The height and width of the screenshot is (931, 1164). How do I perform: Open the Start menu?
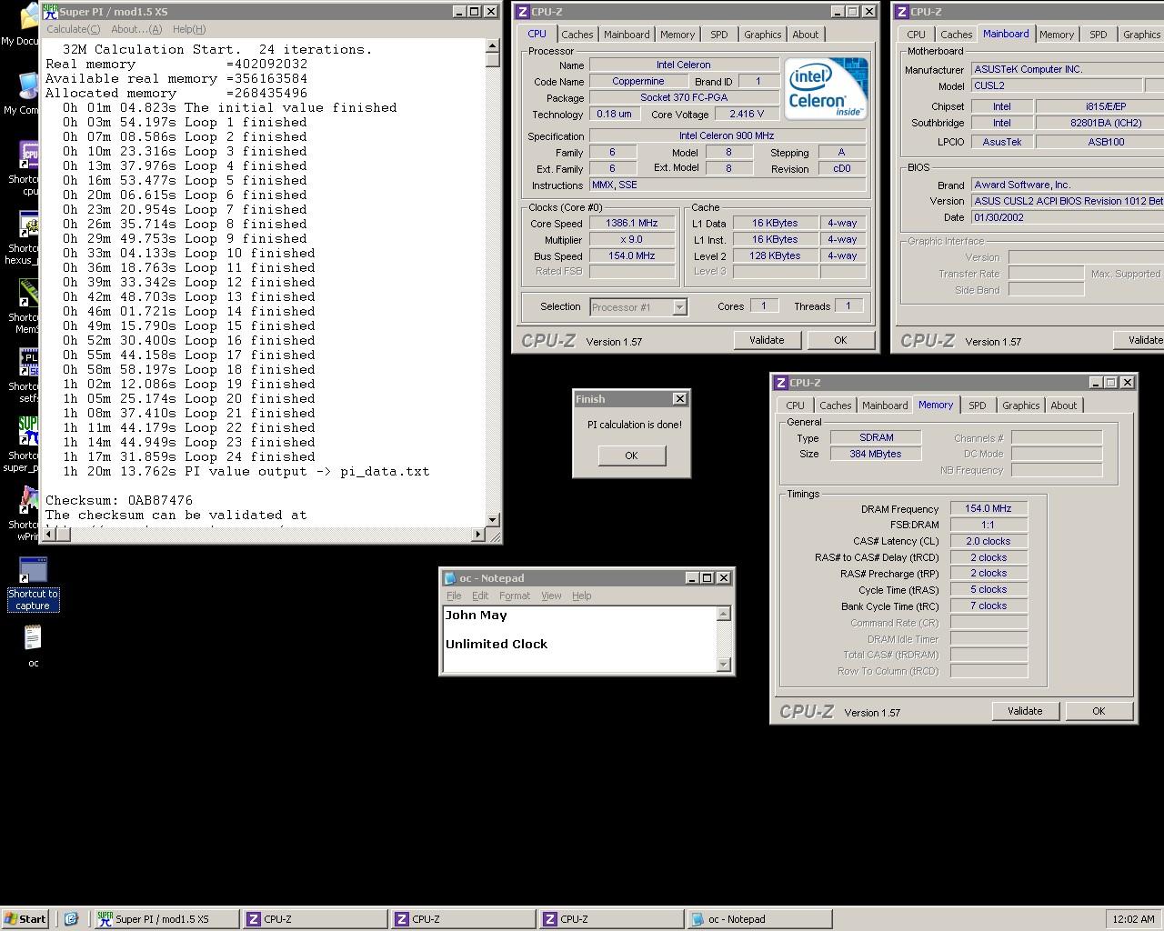(x=25, y=919)
